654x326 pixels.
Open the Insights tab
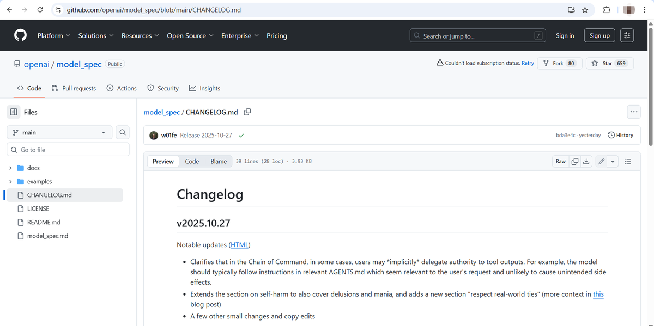204,88
